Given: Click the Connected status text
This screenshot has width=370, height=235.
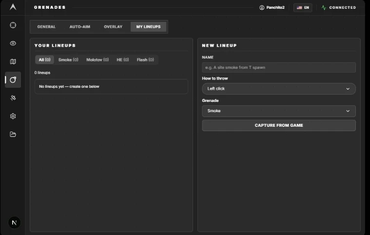Looking at the screenshot, I should coord(342,7).
